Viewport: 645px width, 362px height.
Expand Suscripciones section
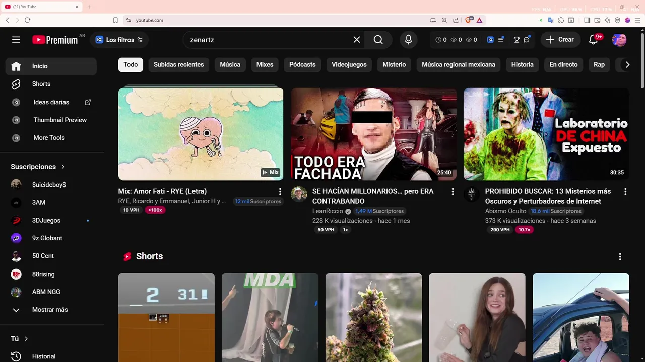[38, 167]
